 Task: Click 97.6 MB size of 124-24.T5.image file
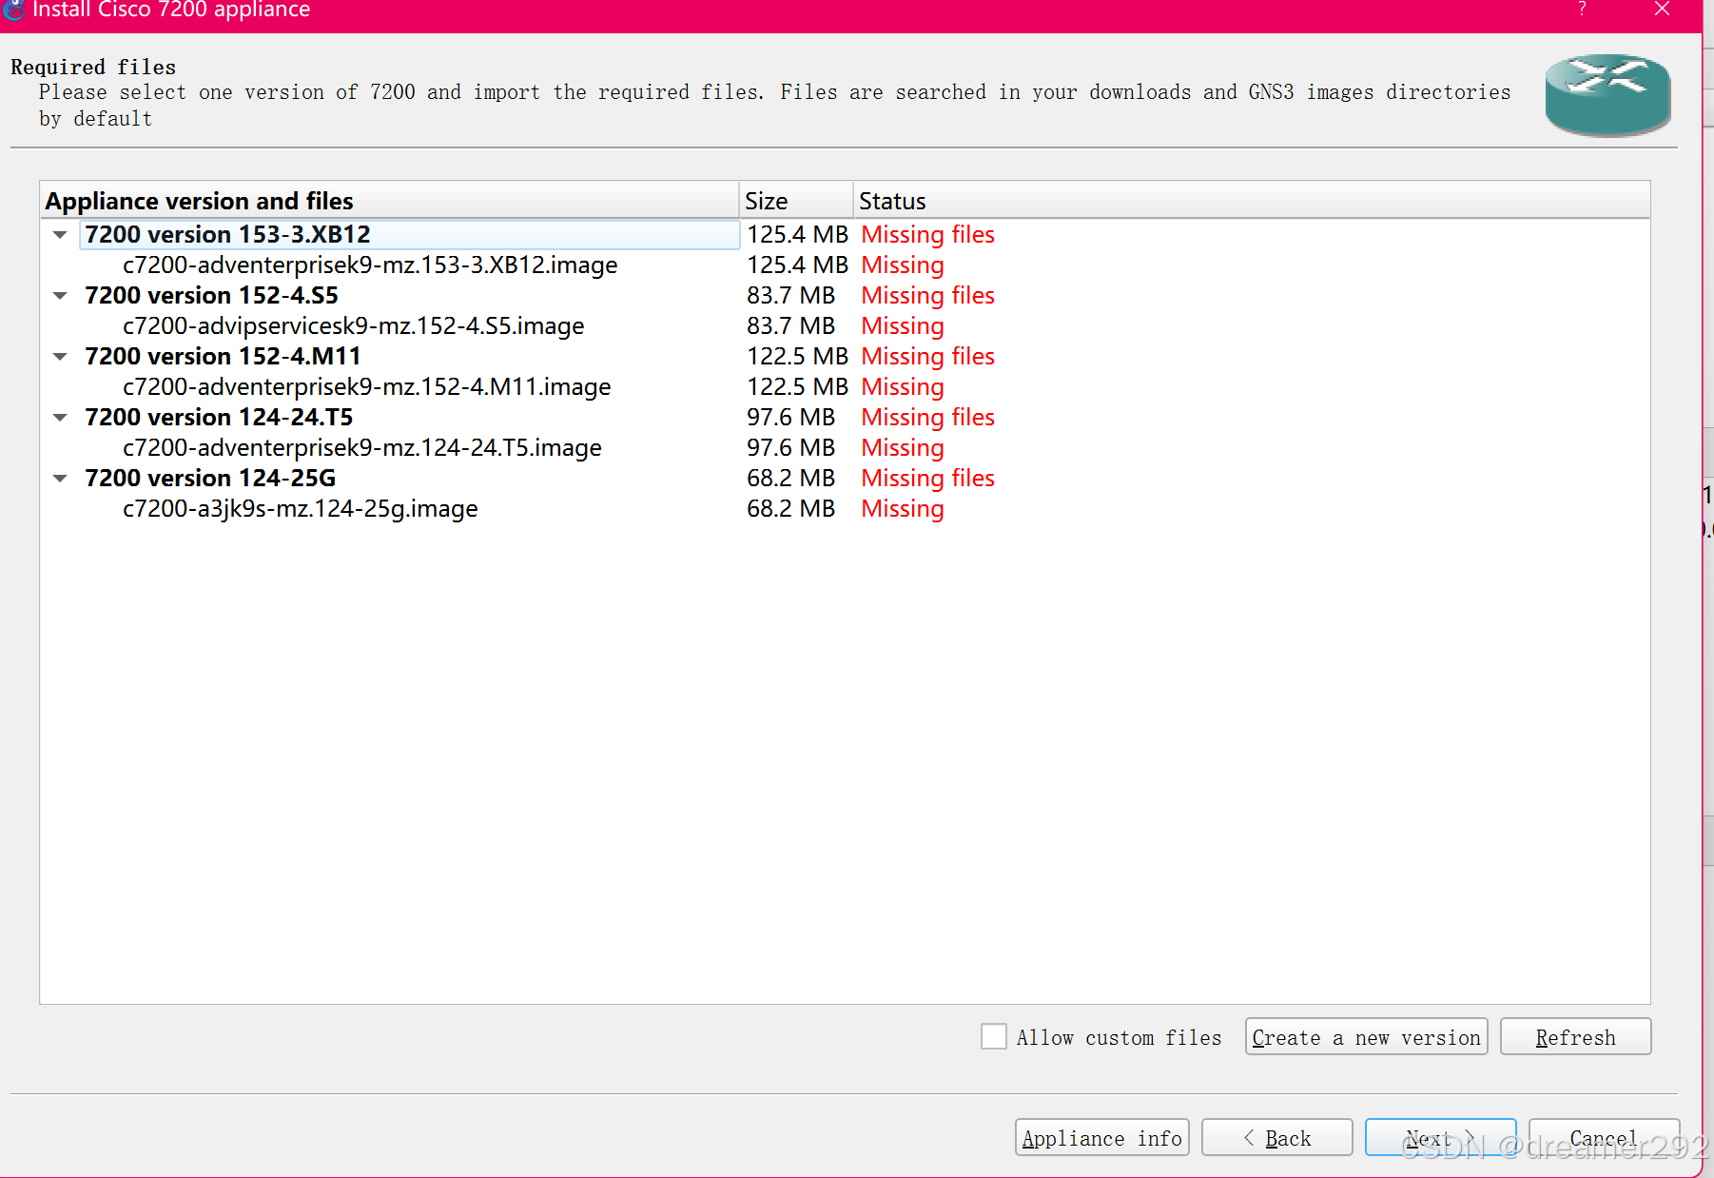tap(790, 448)
